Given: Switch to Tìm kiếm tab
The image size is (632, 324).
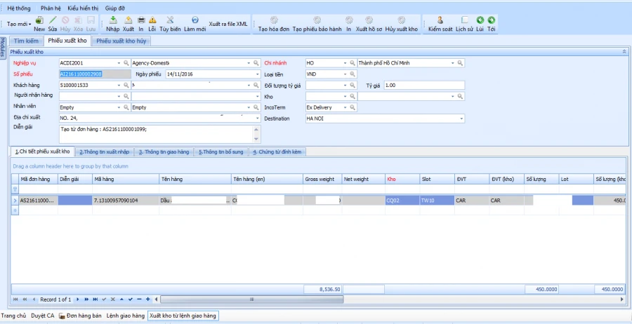Looking at the screenshot, I should click(26, 41).
